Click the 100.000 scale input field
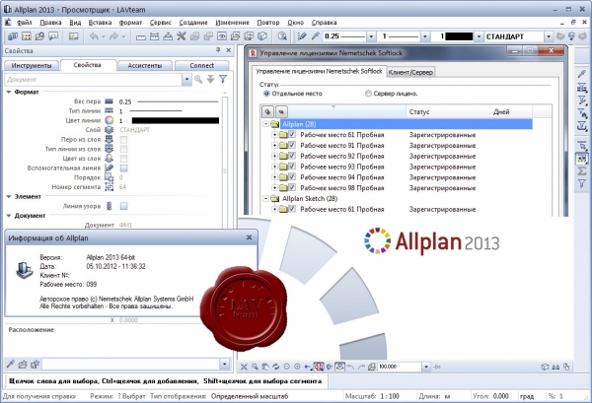 (400, 367)
